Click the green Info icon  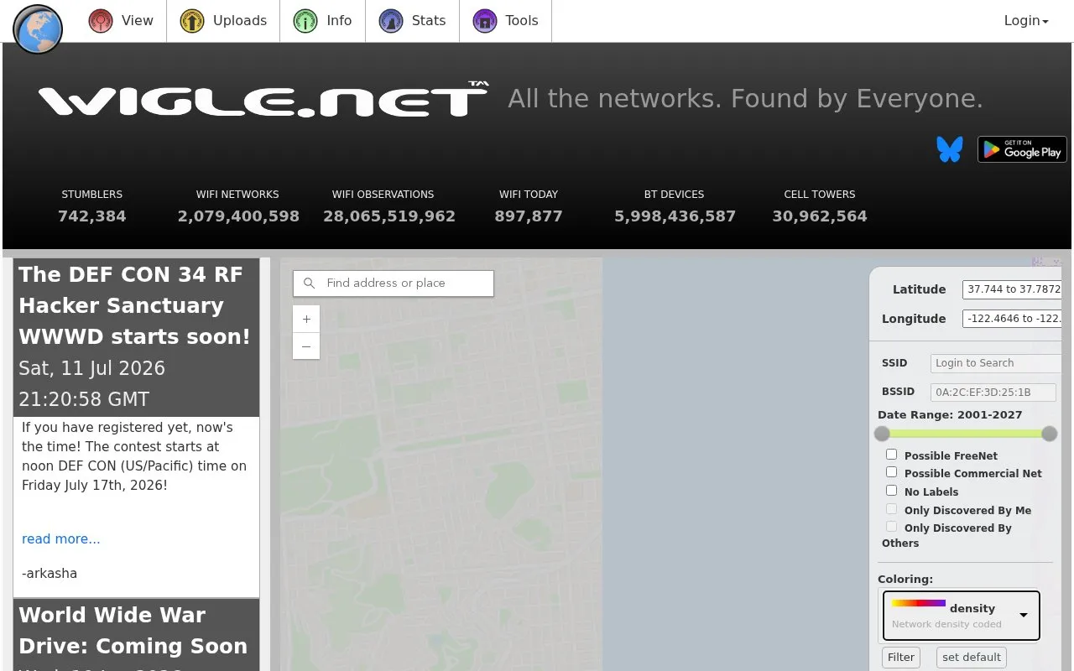click(305, 21)
